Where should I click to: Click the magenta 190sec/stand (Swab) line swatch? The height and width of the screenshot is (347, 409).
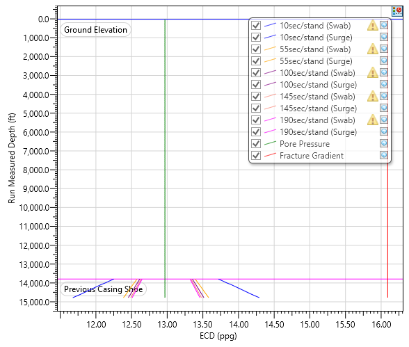coord(270,120)
